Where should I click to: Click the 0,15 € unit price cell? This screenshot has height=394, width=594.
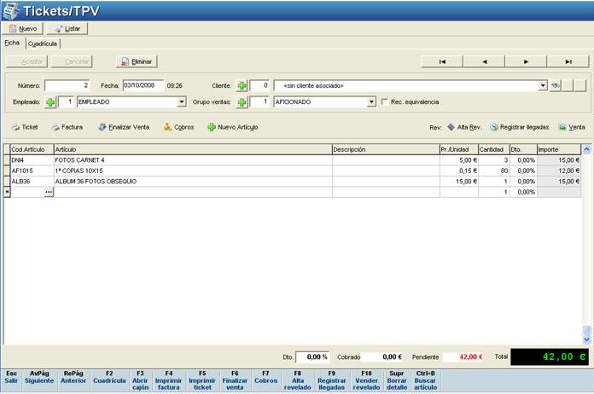coord(459,171)
